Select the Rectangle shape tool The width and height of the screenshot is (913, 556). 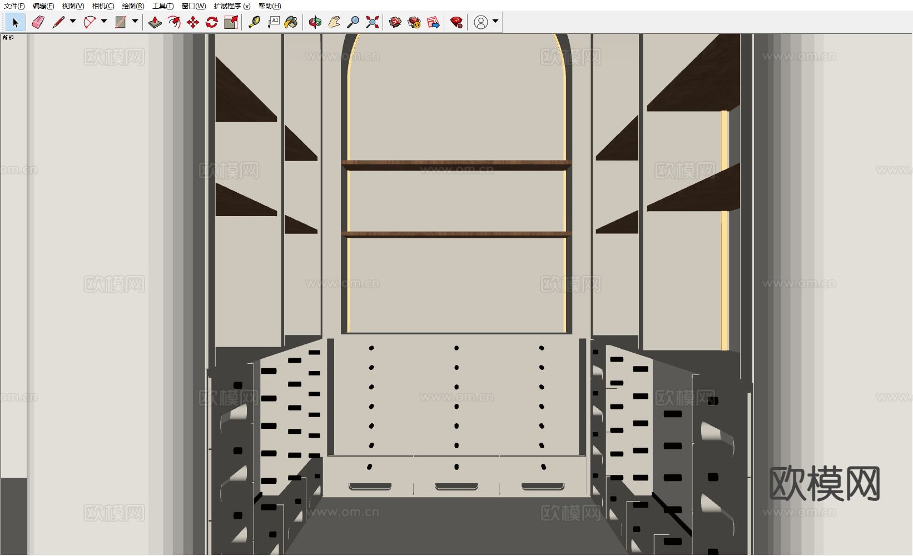(x=120, y=22)
